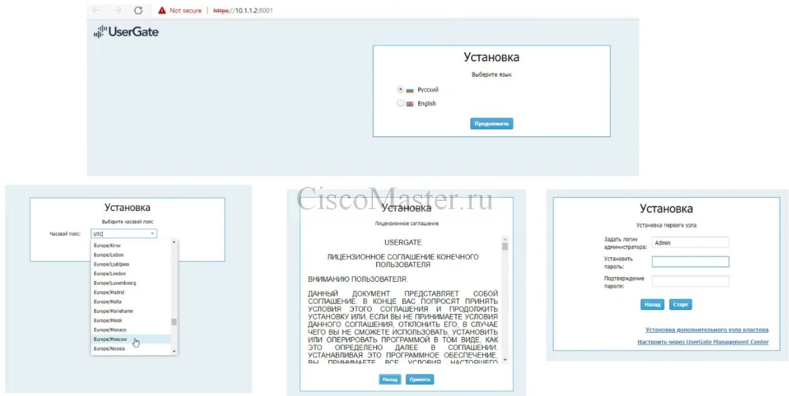
Task: Click the UK flag icon
Action: point(410,104)
